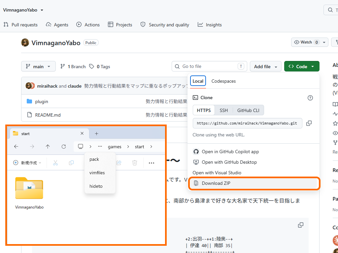The image size is (338, 253).
Task: Click the repository owner avatar
Action: click(x=25, y=42)
